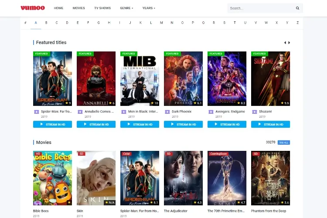Click movie icon beside Avengers: Endgame title
Screen dimensions: 327x218
(211, 112)
